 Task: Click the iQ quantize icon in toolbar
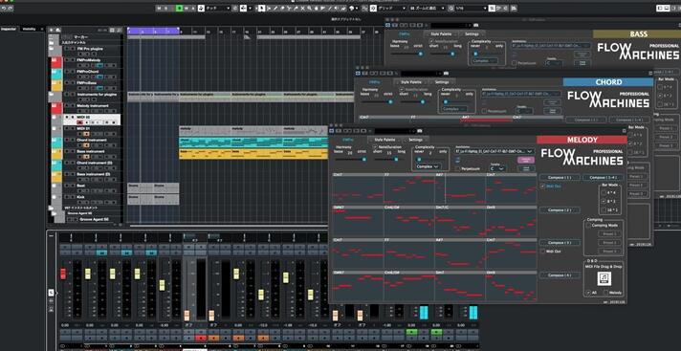click(451, 9)
